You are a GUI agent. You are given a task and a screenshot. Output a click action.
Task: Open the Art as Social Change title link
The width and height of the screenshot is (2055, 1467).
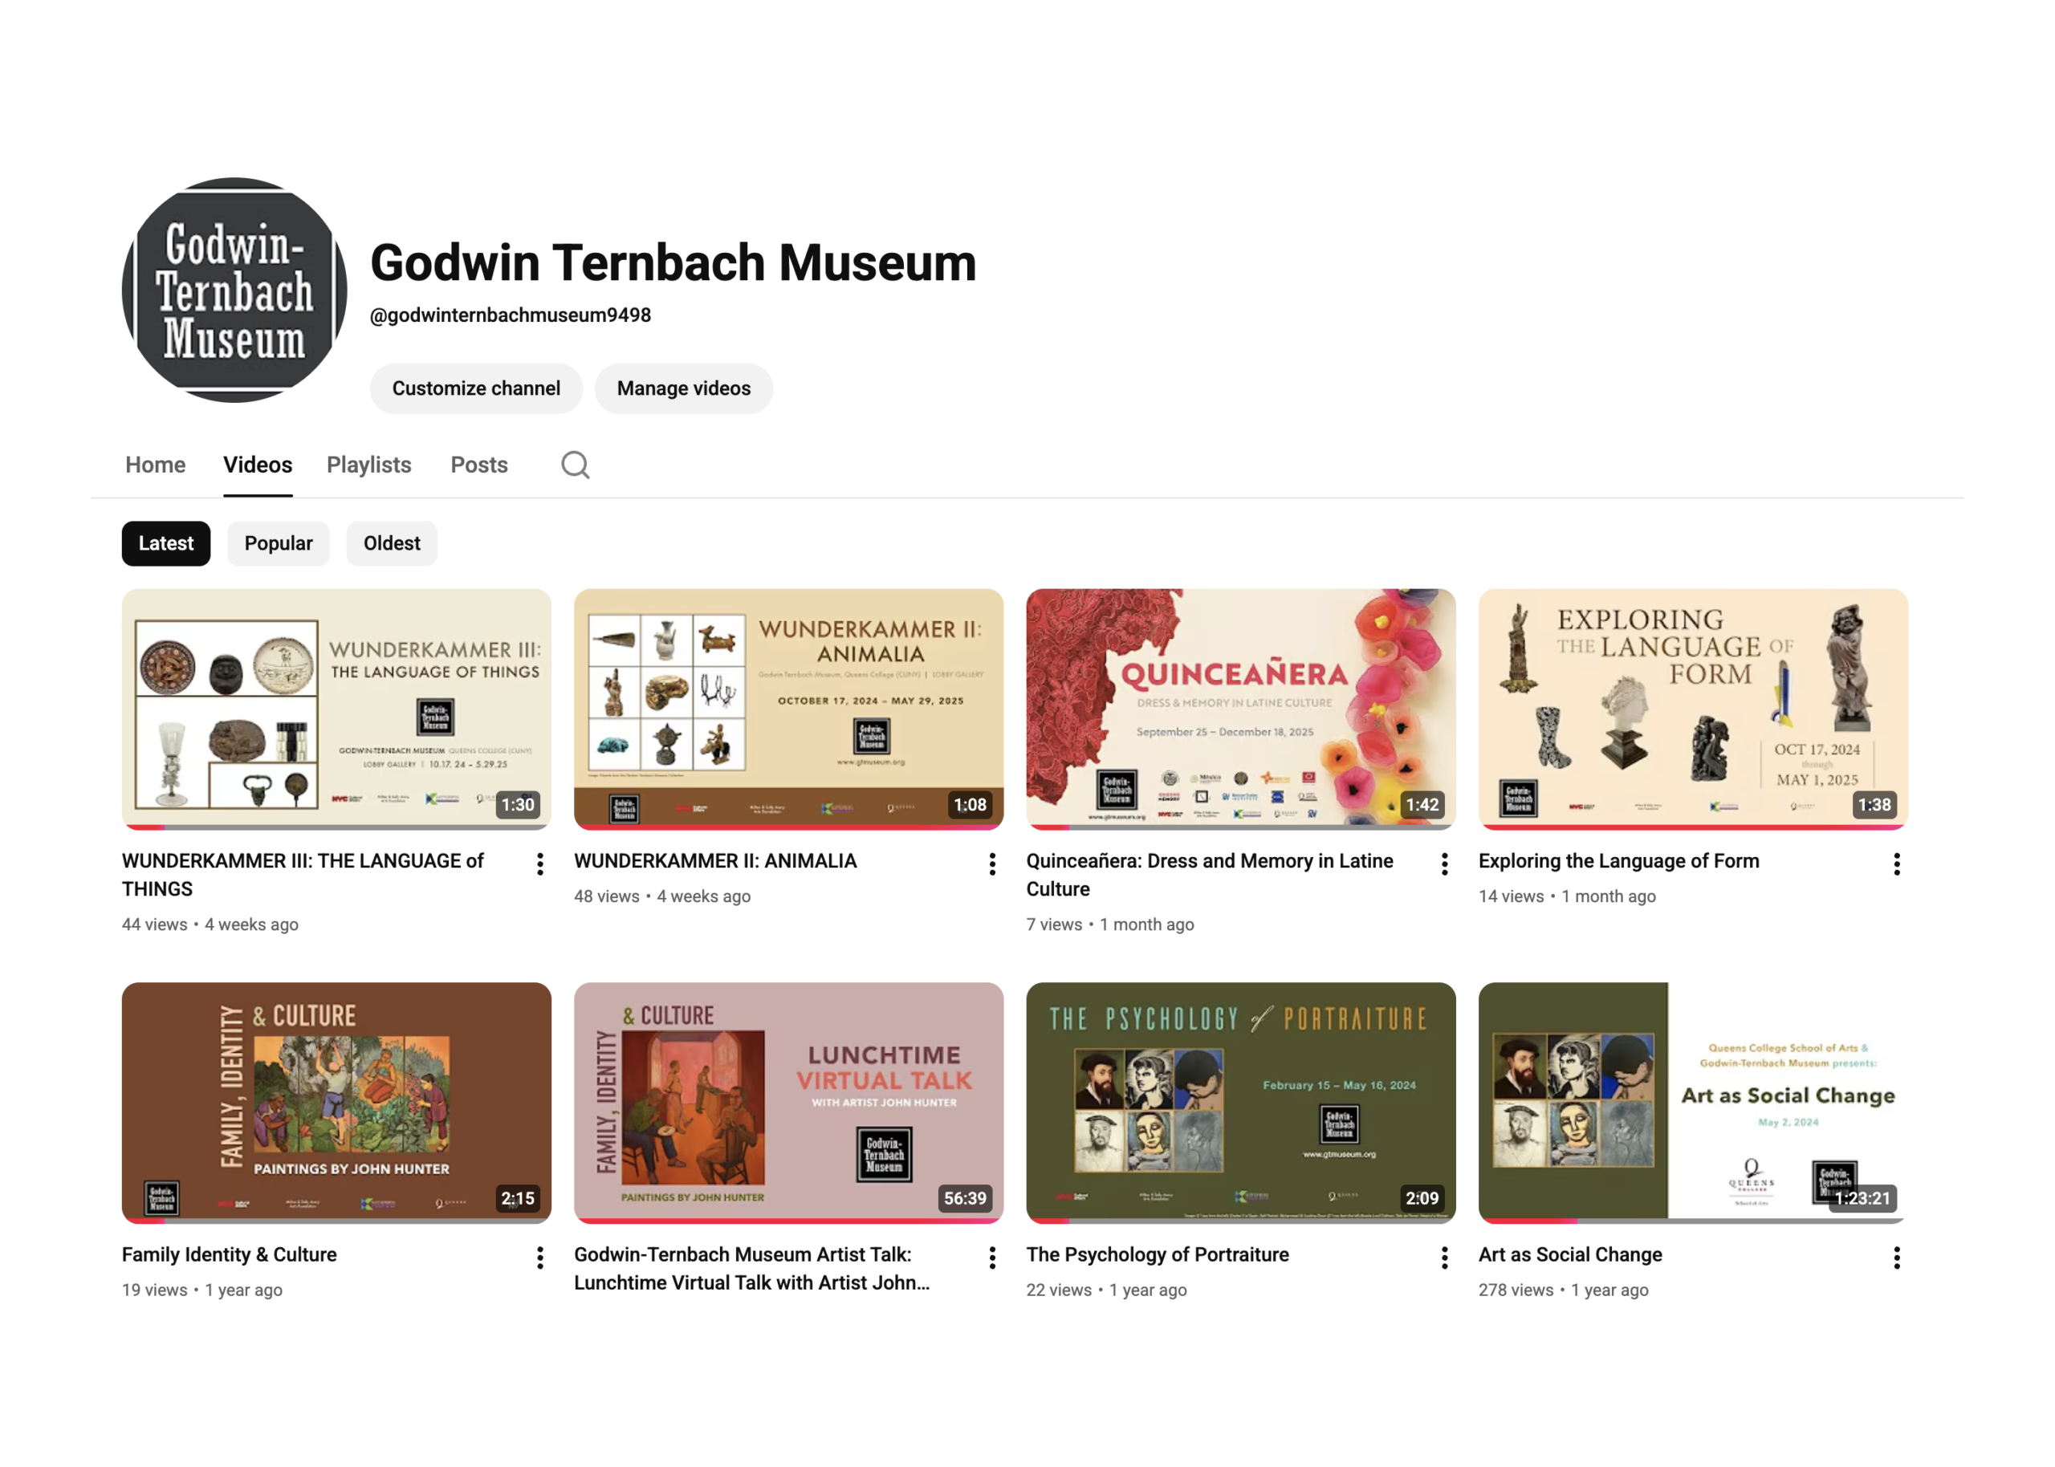(1570, 1254)
